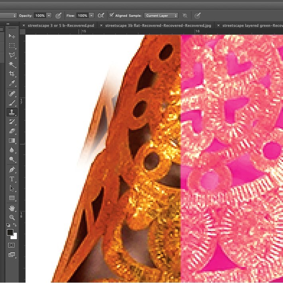283x283 pixels.
Task: Select the Healing Brush tool
Action: pyautogui.click(x=12, y=94)
